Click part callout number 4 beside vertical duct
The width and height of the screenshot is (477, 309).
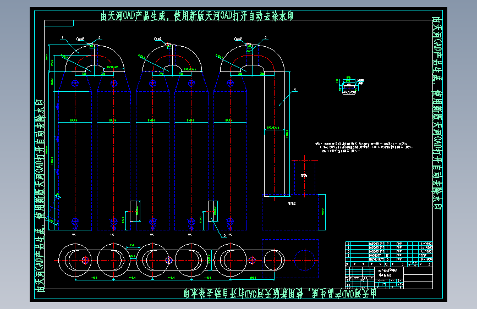(x=294, y=90)
